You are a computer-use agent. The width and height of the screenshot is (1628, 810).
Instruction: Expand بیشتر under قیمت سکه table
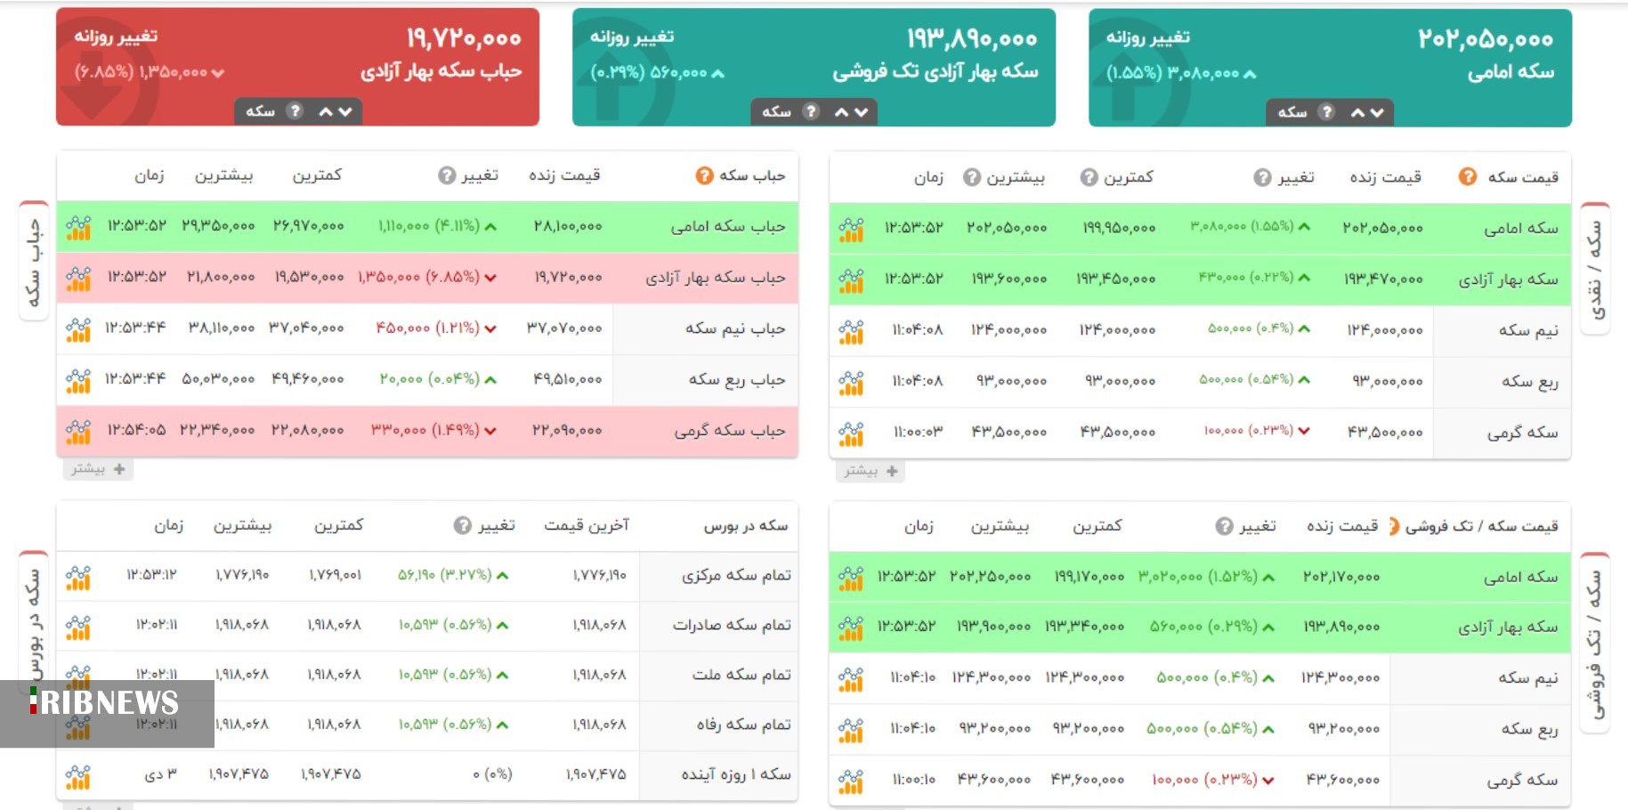(x=871, y=471)
